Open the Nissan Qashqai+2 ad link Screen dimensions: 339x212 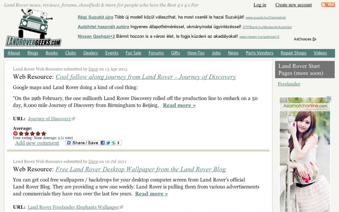(x=96, y=36)
